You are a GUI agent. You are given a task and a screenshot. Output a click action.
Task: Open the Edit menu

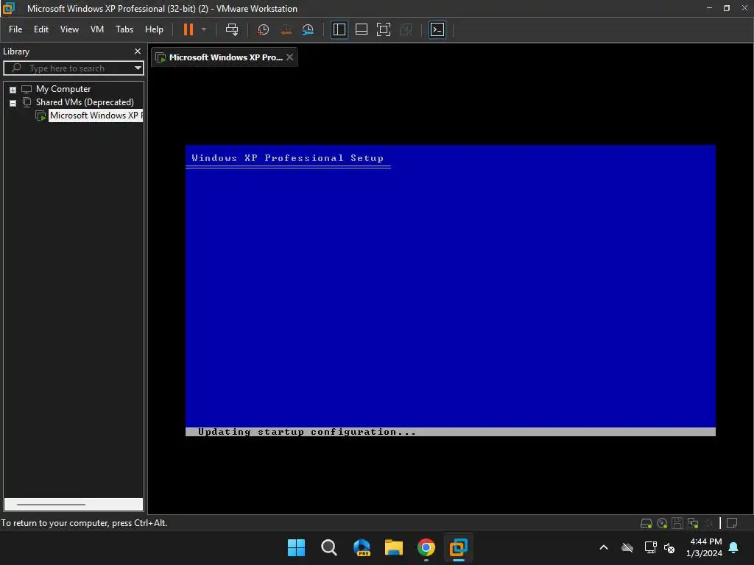click(x=41, y=29)
